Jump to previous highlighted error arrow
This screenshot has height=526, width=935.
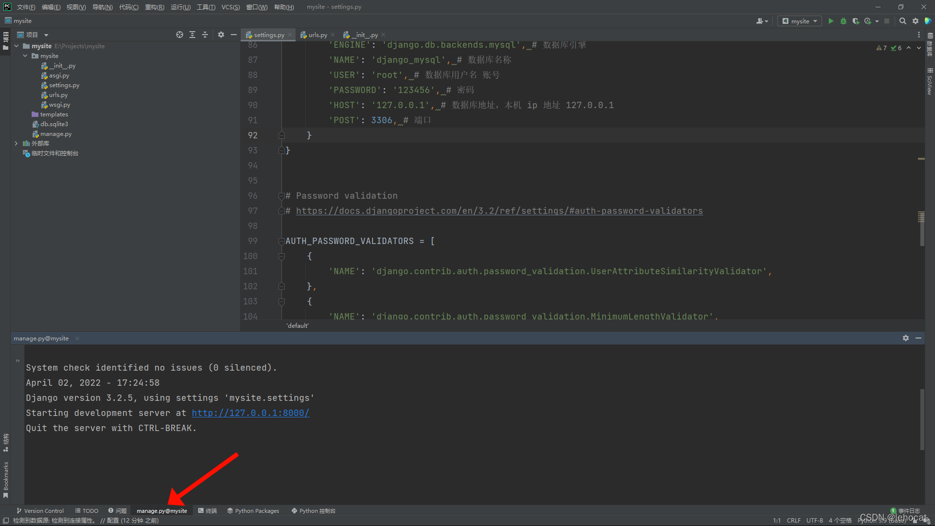909,48
